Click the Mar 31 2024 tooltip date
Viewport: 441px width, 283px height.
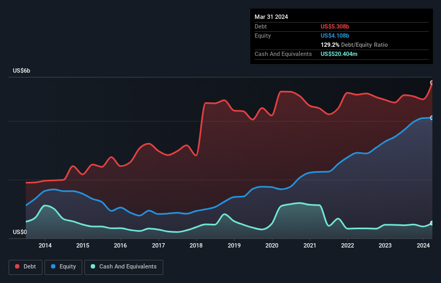271,17
